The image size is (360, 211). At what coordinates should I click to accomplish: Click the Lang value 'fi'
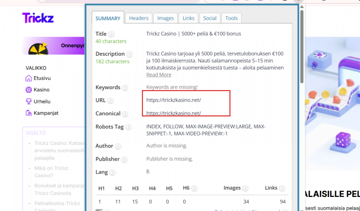(148, 172)
